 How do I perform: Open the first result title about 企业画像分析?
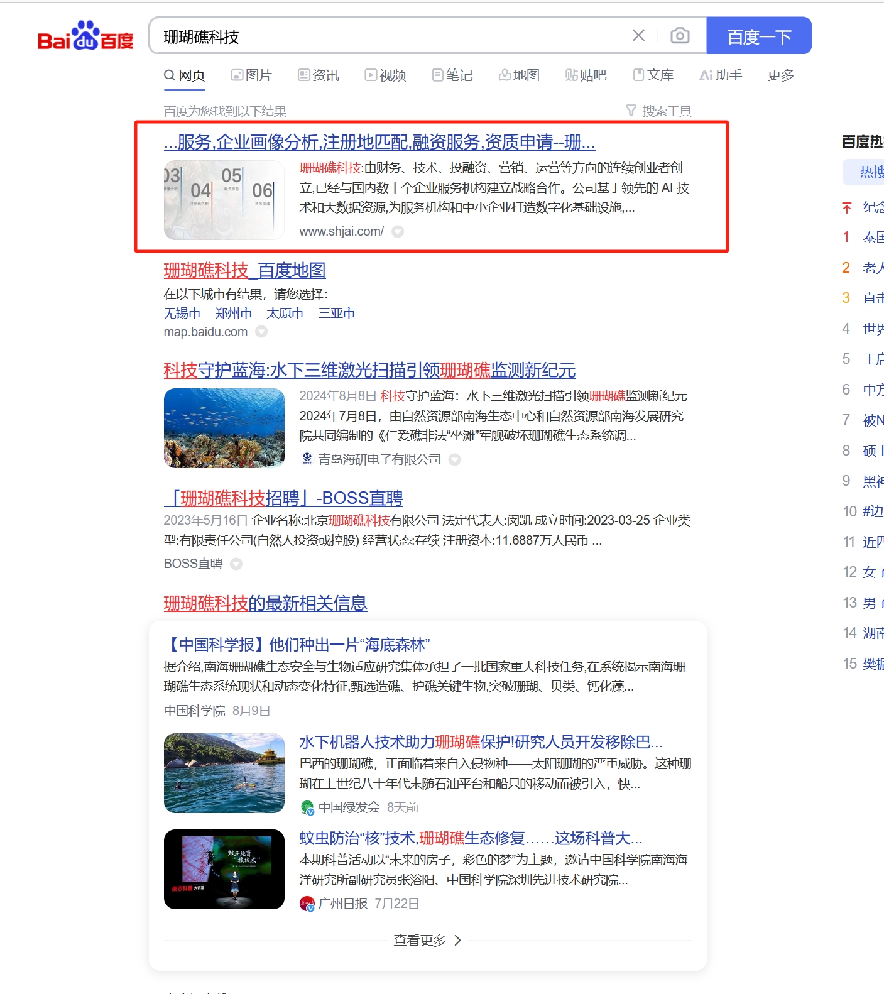[x=379, y=142]
